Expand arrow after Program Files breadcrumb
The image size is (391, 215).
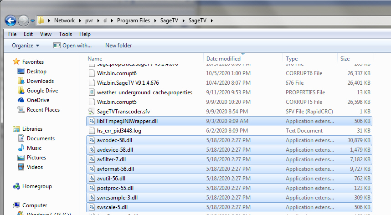[x=155, y=20]
